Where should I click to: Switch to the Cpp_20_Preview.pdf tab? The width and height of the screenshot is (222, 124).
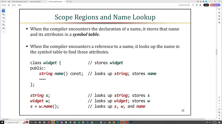35,2
